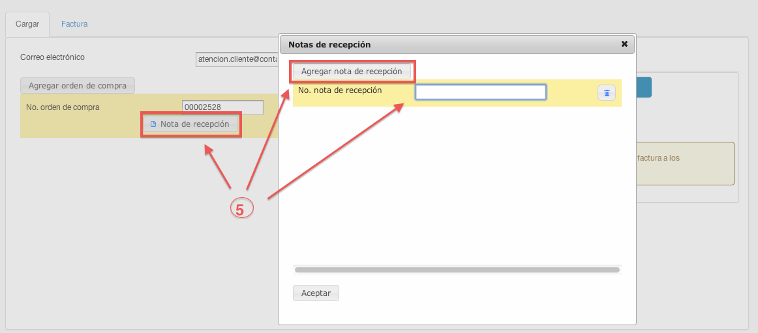This screenshot has height=333, width=758.
Task: Click the No. orden de compra label
Action: pyautogui.click(x=63, y=107)
